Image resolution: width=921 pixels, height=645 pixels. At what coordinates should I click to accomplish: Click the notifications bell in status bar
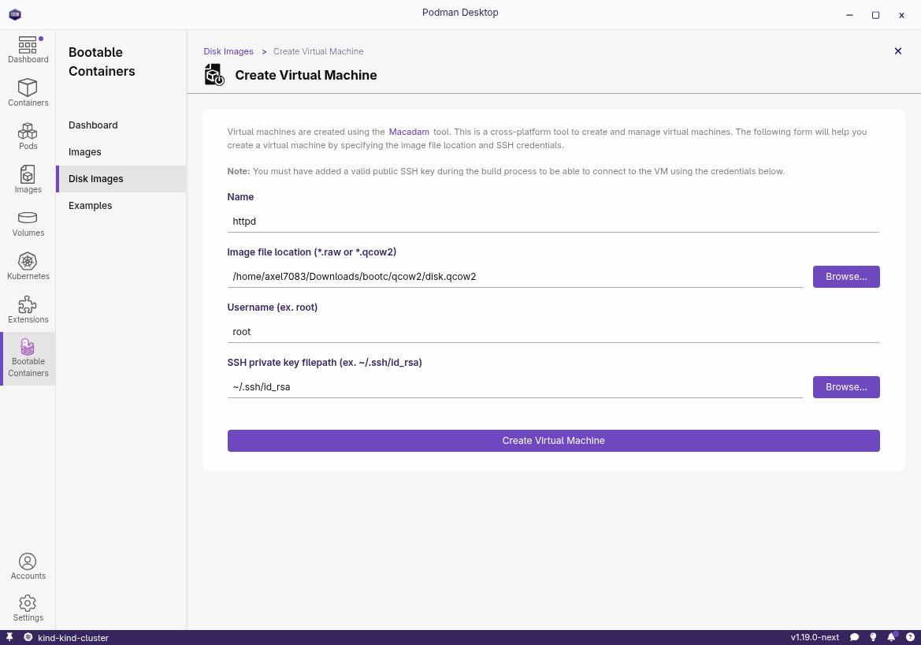(892, 637)
